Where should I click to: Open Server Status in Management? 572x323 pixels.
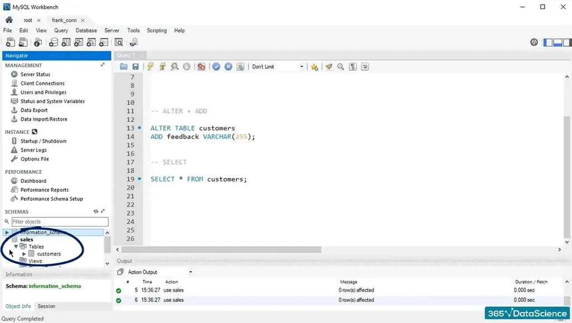(x=35, y=74)
